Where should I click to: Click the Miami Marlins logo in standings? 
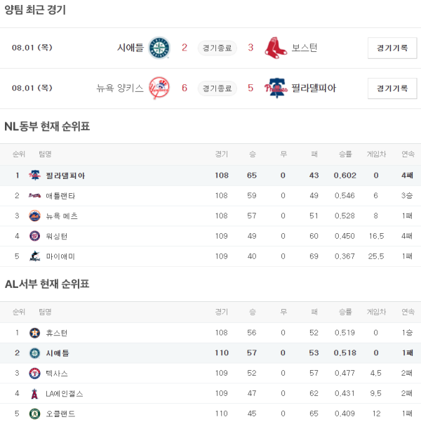pos(34,256)
